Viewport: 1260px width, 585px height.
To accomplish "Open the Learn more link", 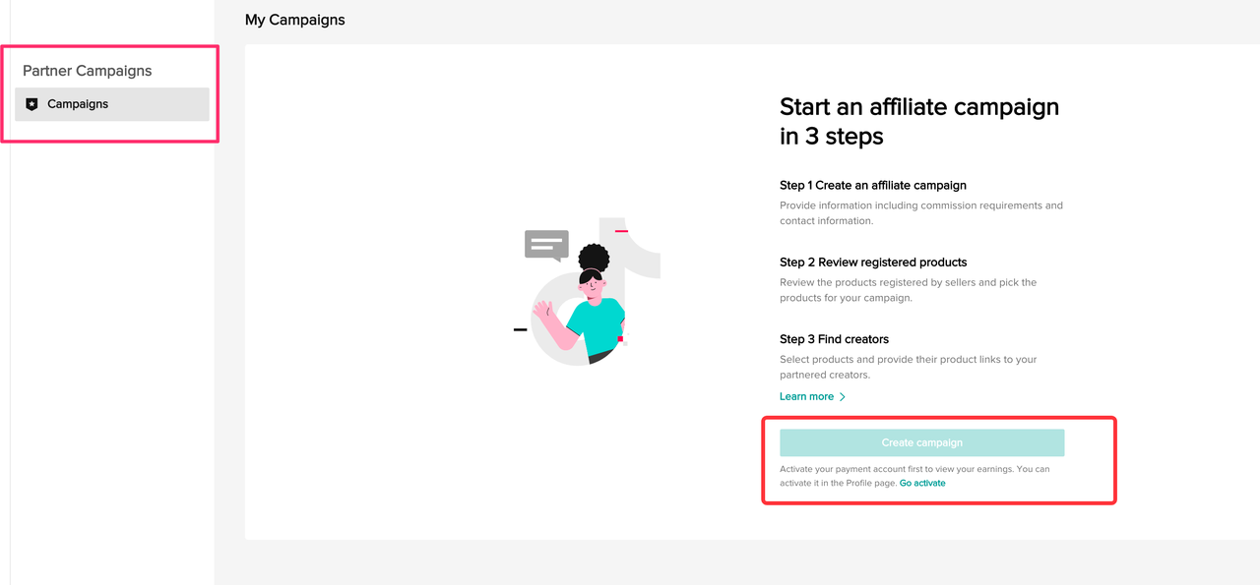I will pyautogui.click(x=806, y=396).
